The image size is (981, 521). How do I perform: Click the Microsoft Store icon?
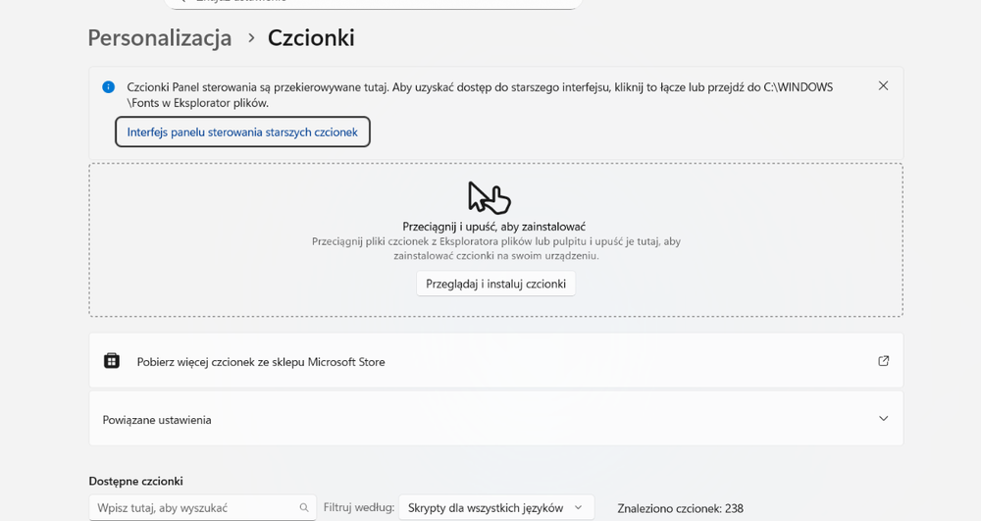[x=112, y=361]
